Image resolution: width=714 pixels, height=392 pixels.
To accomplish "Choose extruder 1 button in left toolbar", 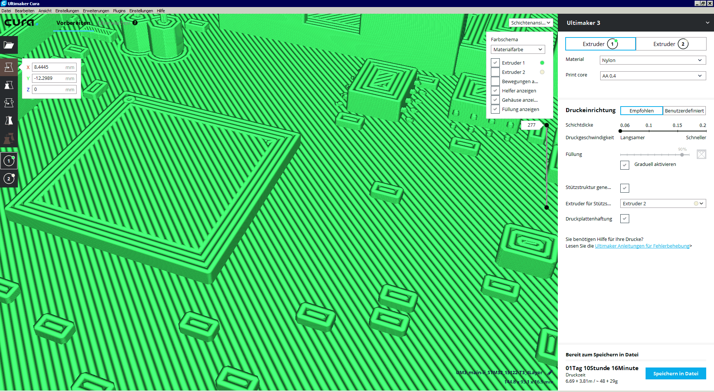I will (9, 161).
